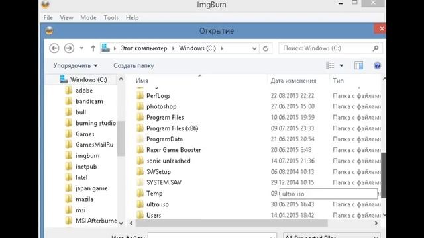Open the Help menu

click(x=132, y=18)
